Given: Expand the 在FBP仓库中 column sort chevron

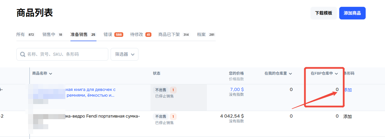Looking at the screenshot, I should click(336, 74).
